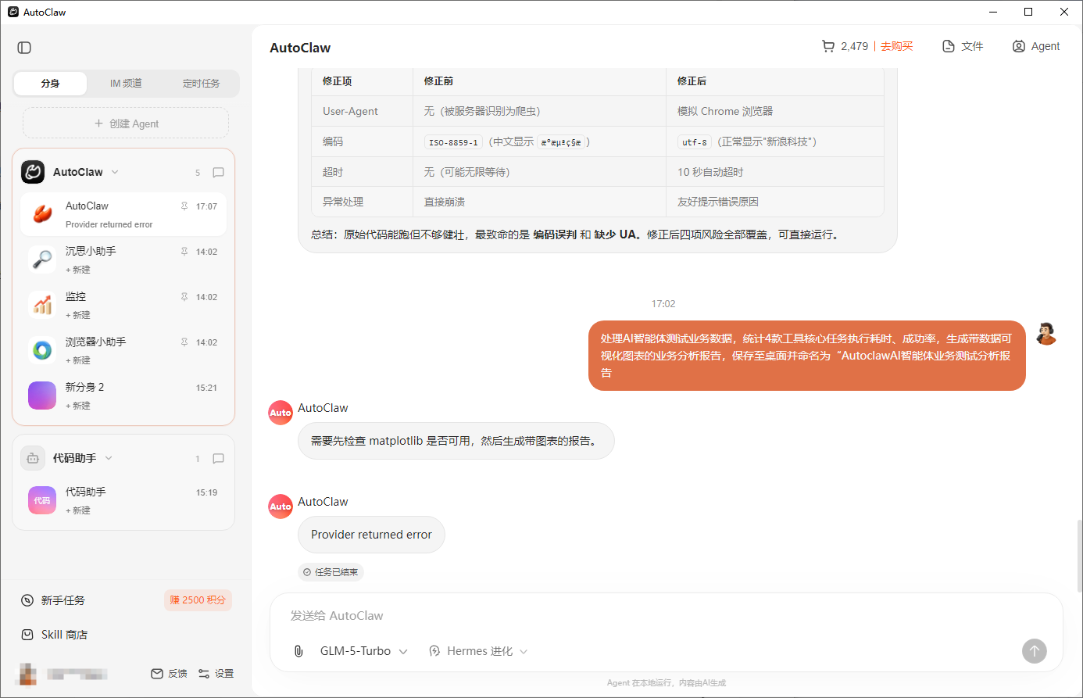Click the utf-8 code label
This screenshot has height=698, width=1083.
[x=694, y=142]
